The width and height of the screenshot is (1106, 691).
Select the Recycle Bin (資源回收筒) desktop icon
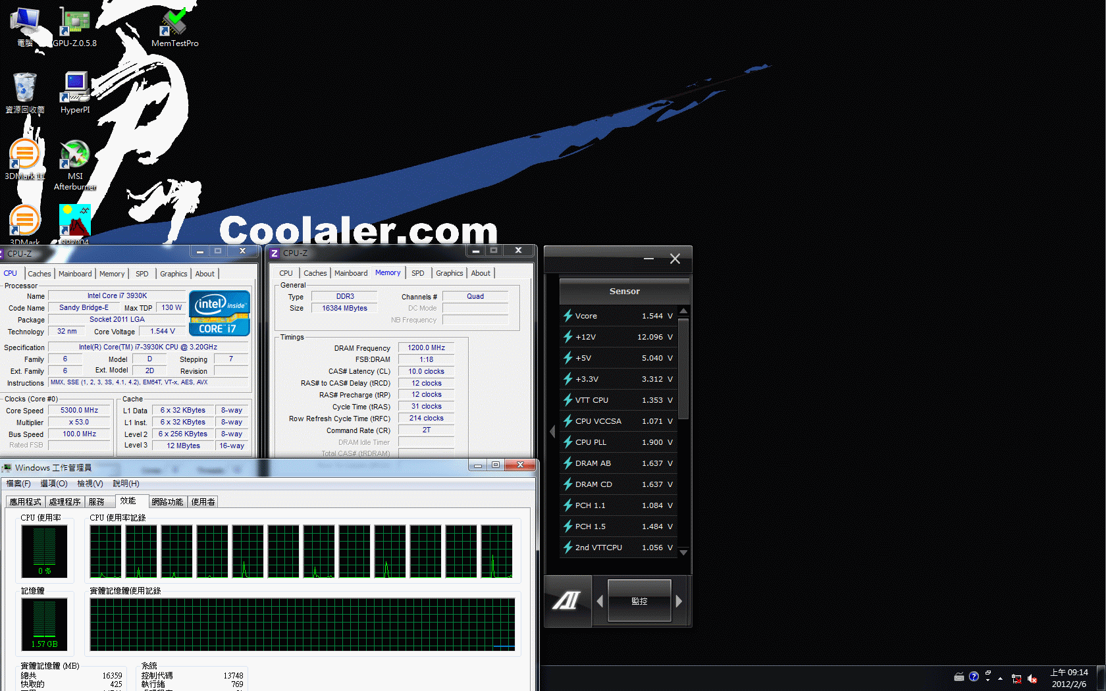25,92
